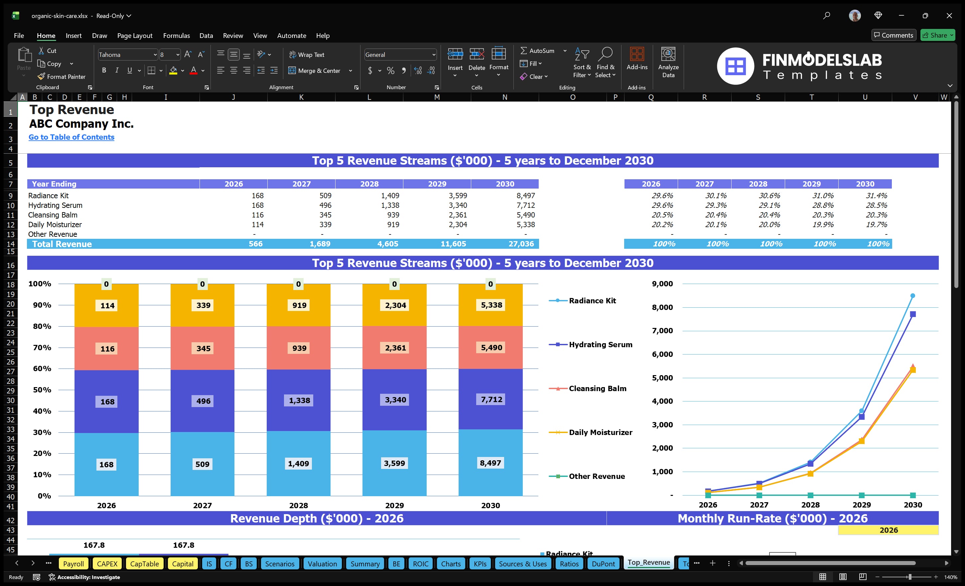Viewport: 965px width, 586px height.
Task: Toggle bold formatting
Action: pyautogui.click(x=104, y=70)
